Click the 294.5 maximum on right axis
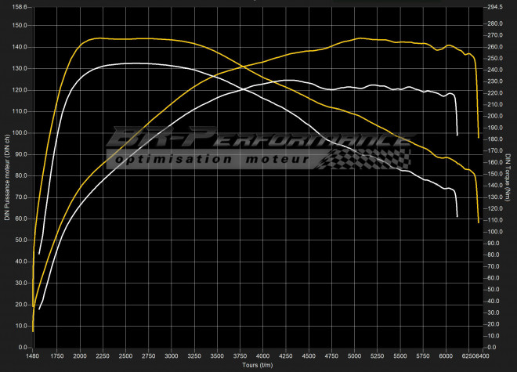 click(493, 7)
